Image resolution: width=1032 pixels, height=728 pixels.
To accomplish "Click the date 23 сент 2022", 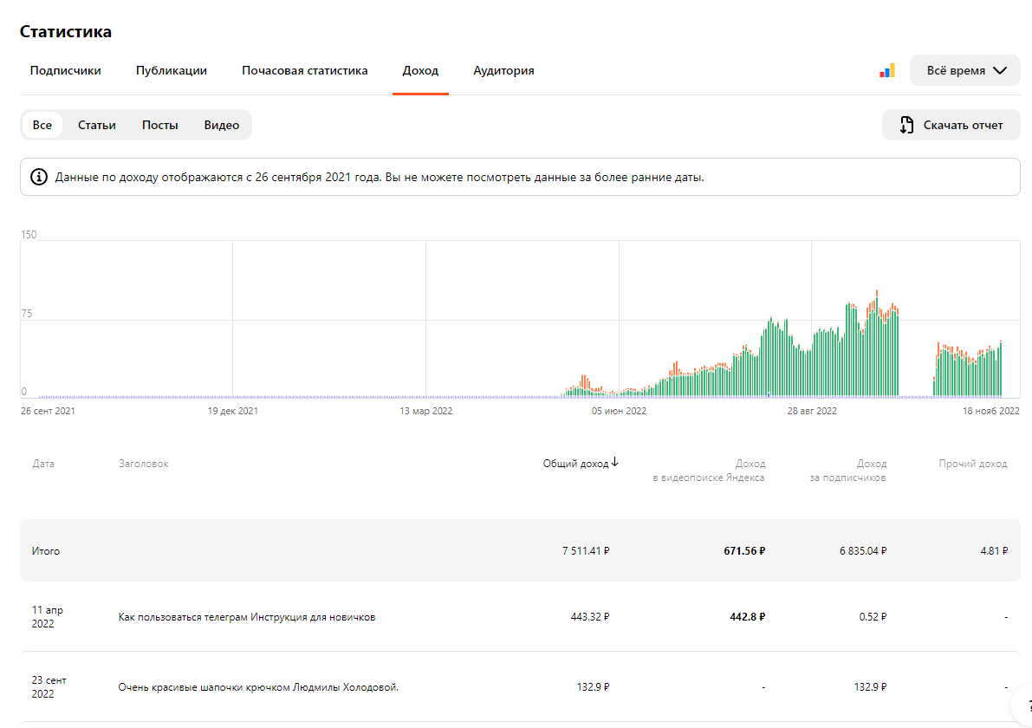I will click(49, 687).
